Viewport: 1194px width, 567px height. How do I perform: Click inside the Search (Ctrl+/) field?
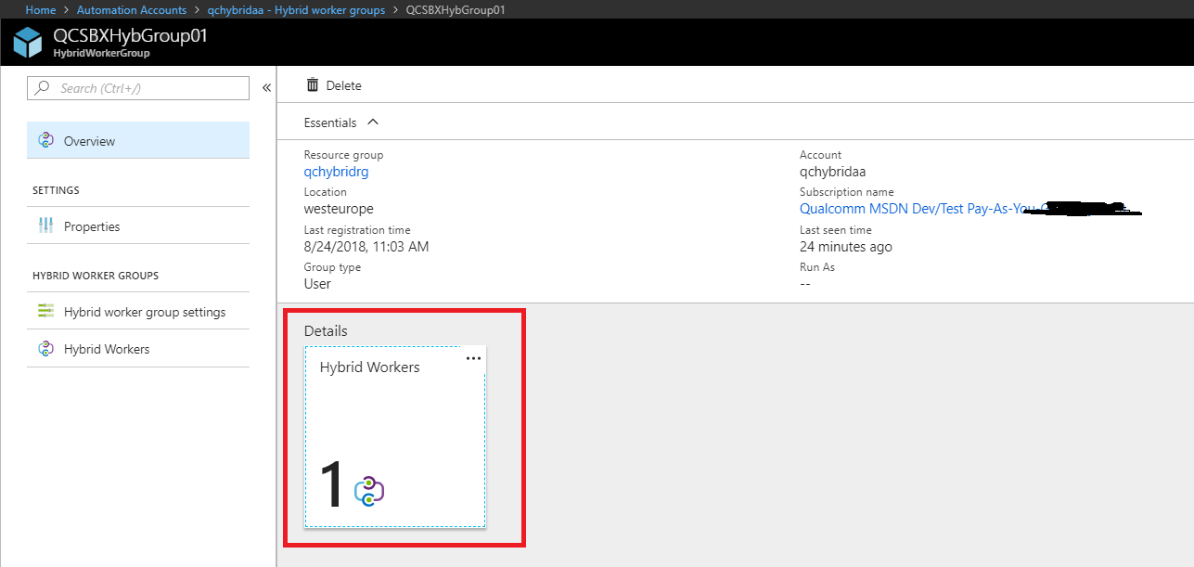(139, 87)
